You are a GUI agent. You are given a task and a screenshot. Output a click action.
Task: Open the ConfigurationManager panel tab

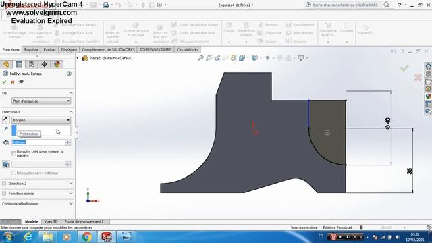click(x=32, y=64)
